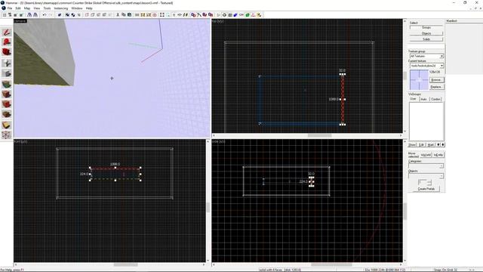Click the VisGroups move-up arrow button
Viewport: 483px width, 272px height.
point(438,144)
